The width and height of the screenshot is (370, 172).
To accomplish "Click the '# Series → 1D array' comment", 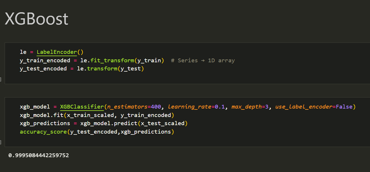I will tap(203, 61).
